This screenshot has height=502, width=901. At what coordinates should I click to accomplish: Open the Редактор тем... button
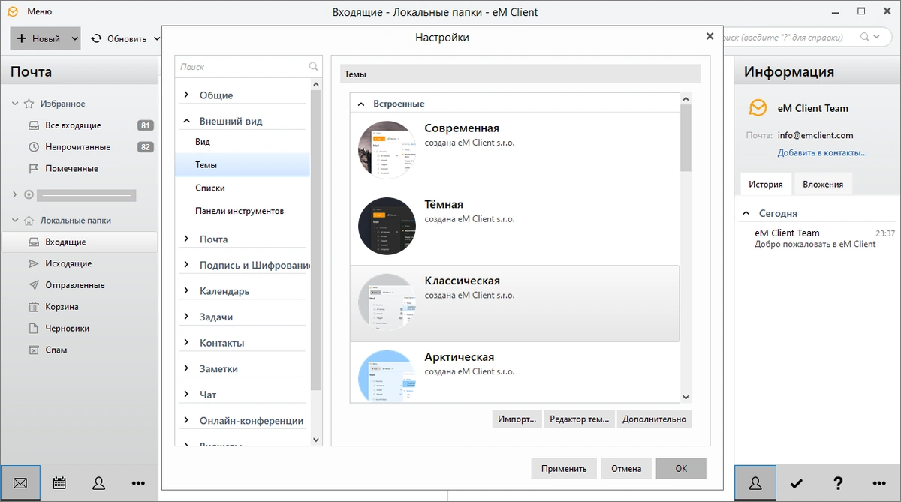(x=580, y=419)
